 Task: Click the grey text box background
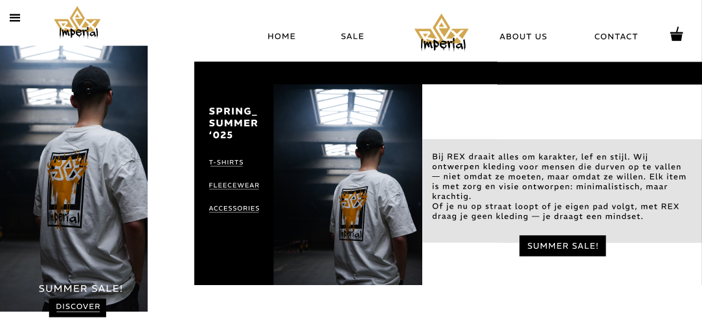[562, 190]
